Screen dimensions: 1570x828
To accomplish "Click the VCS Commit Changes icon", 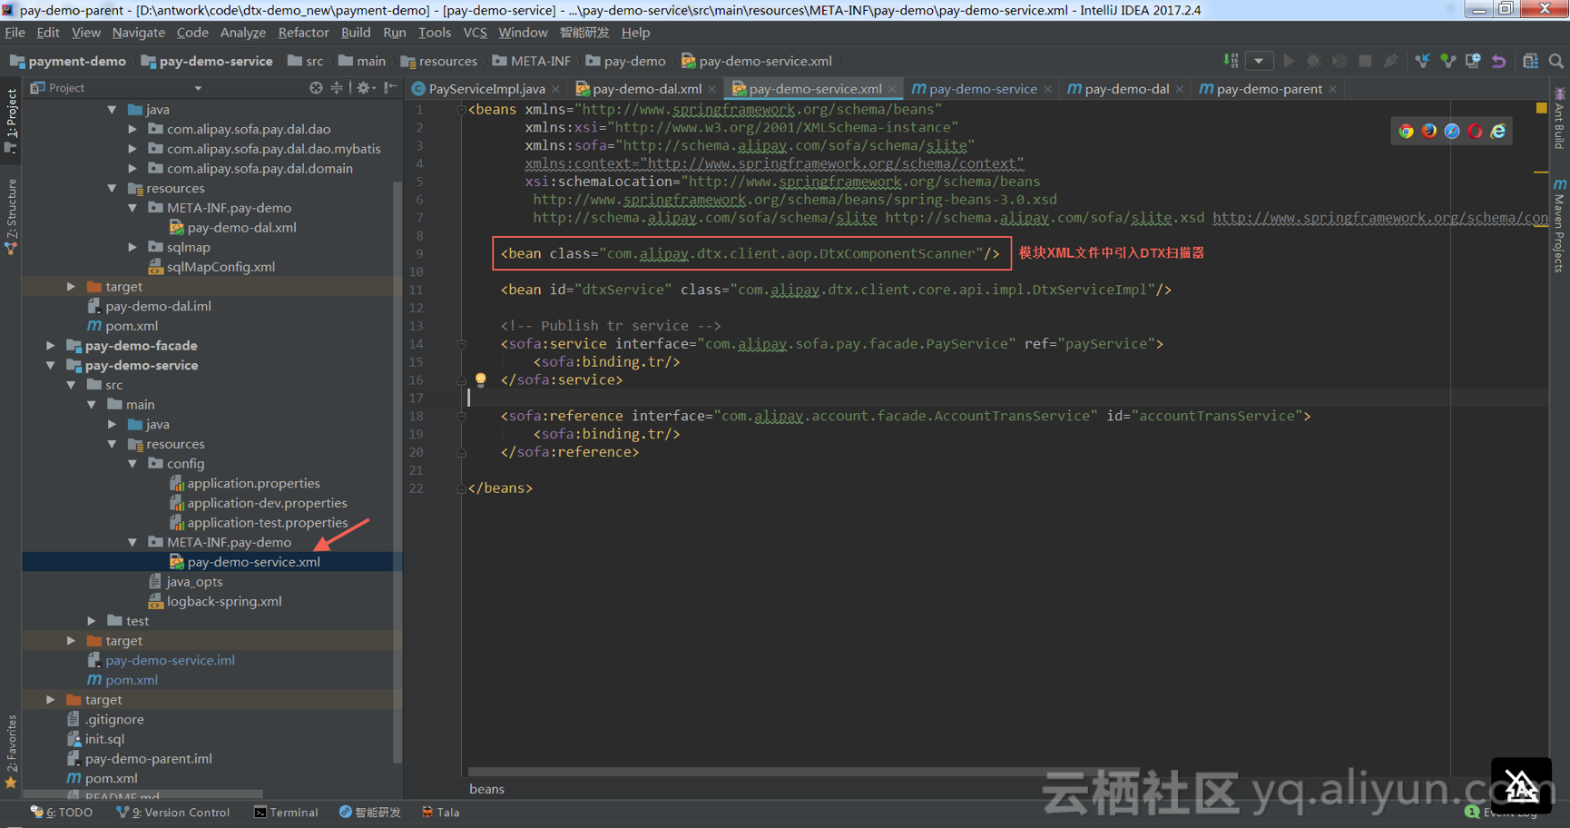I will 1447,61.
